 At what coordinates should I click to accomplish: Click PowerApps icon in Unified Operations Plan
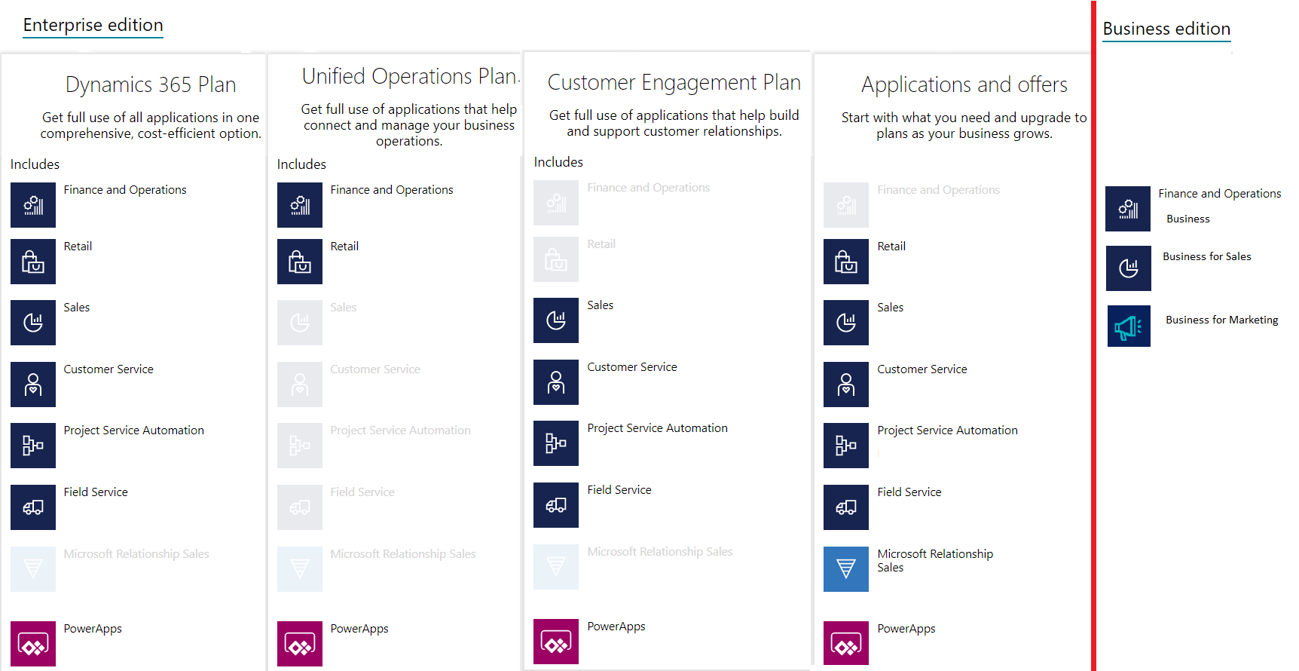click(300, 644)
